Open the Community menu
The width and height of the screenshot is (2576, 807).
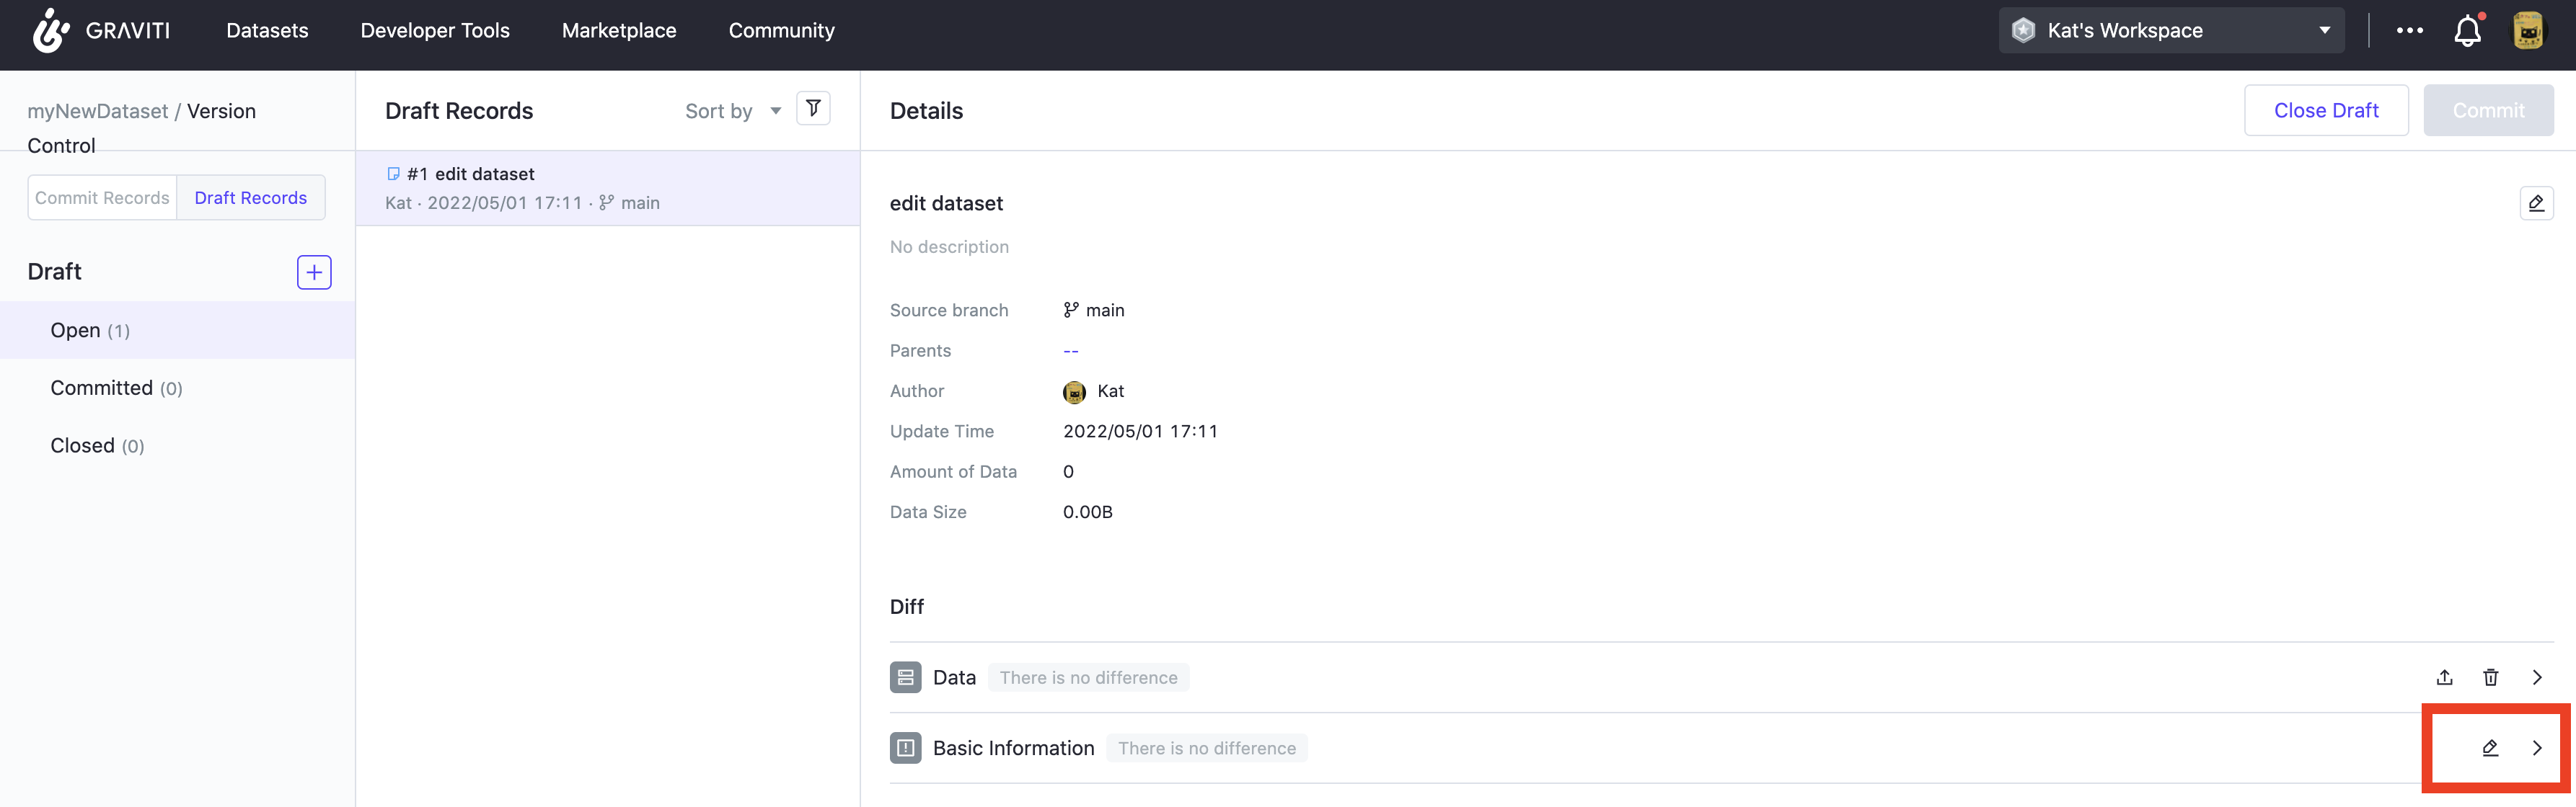(x=781, y=31)
